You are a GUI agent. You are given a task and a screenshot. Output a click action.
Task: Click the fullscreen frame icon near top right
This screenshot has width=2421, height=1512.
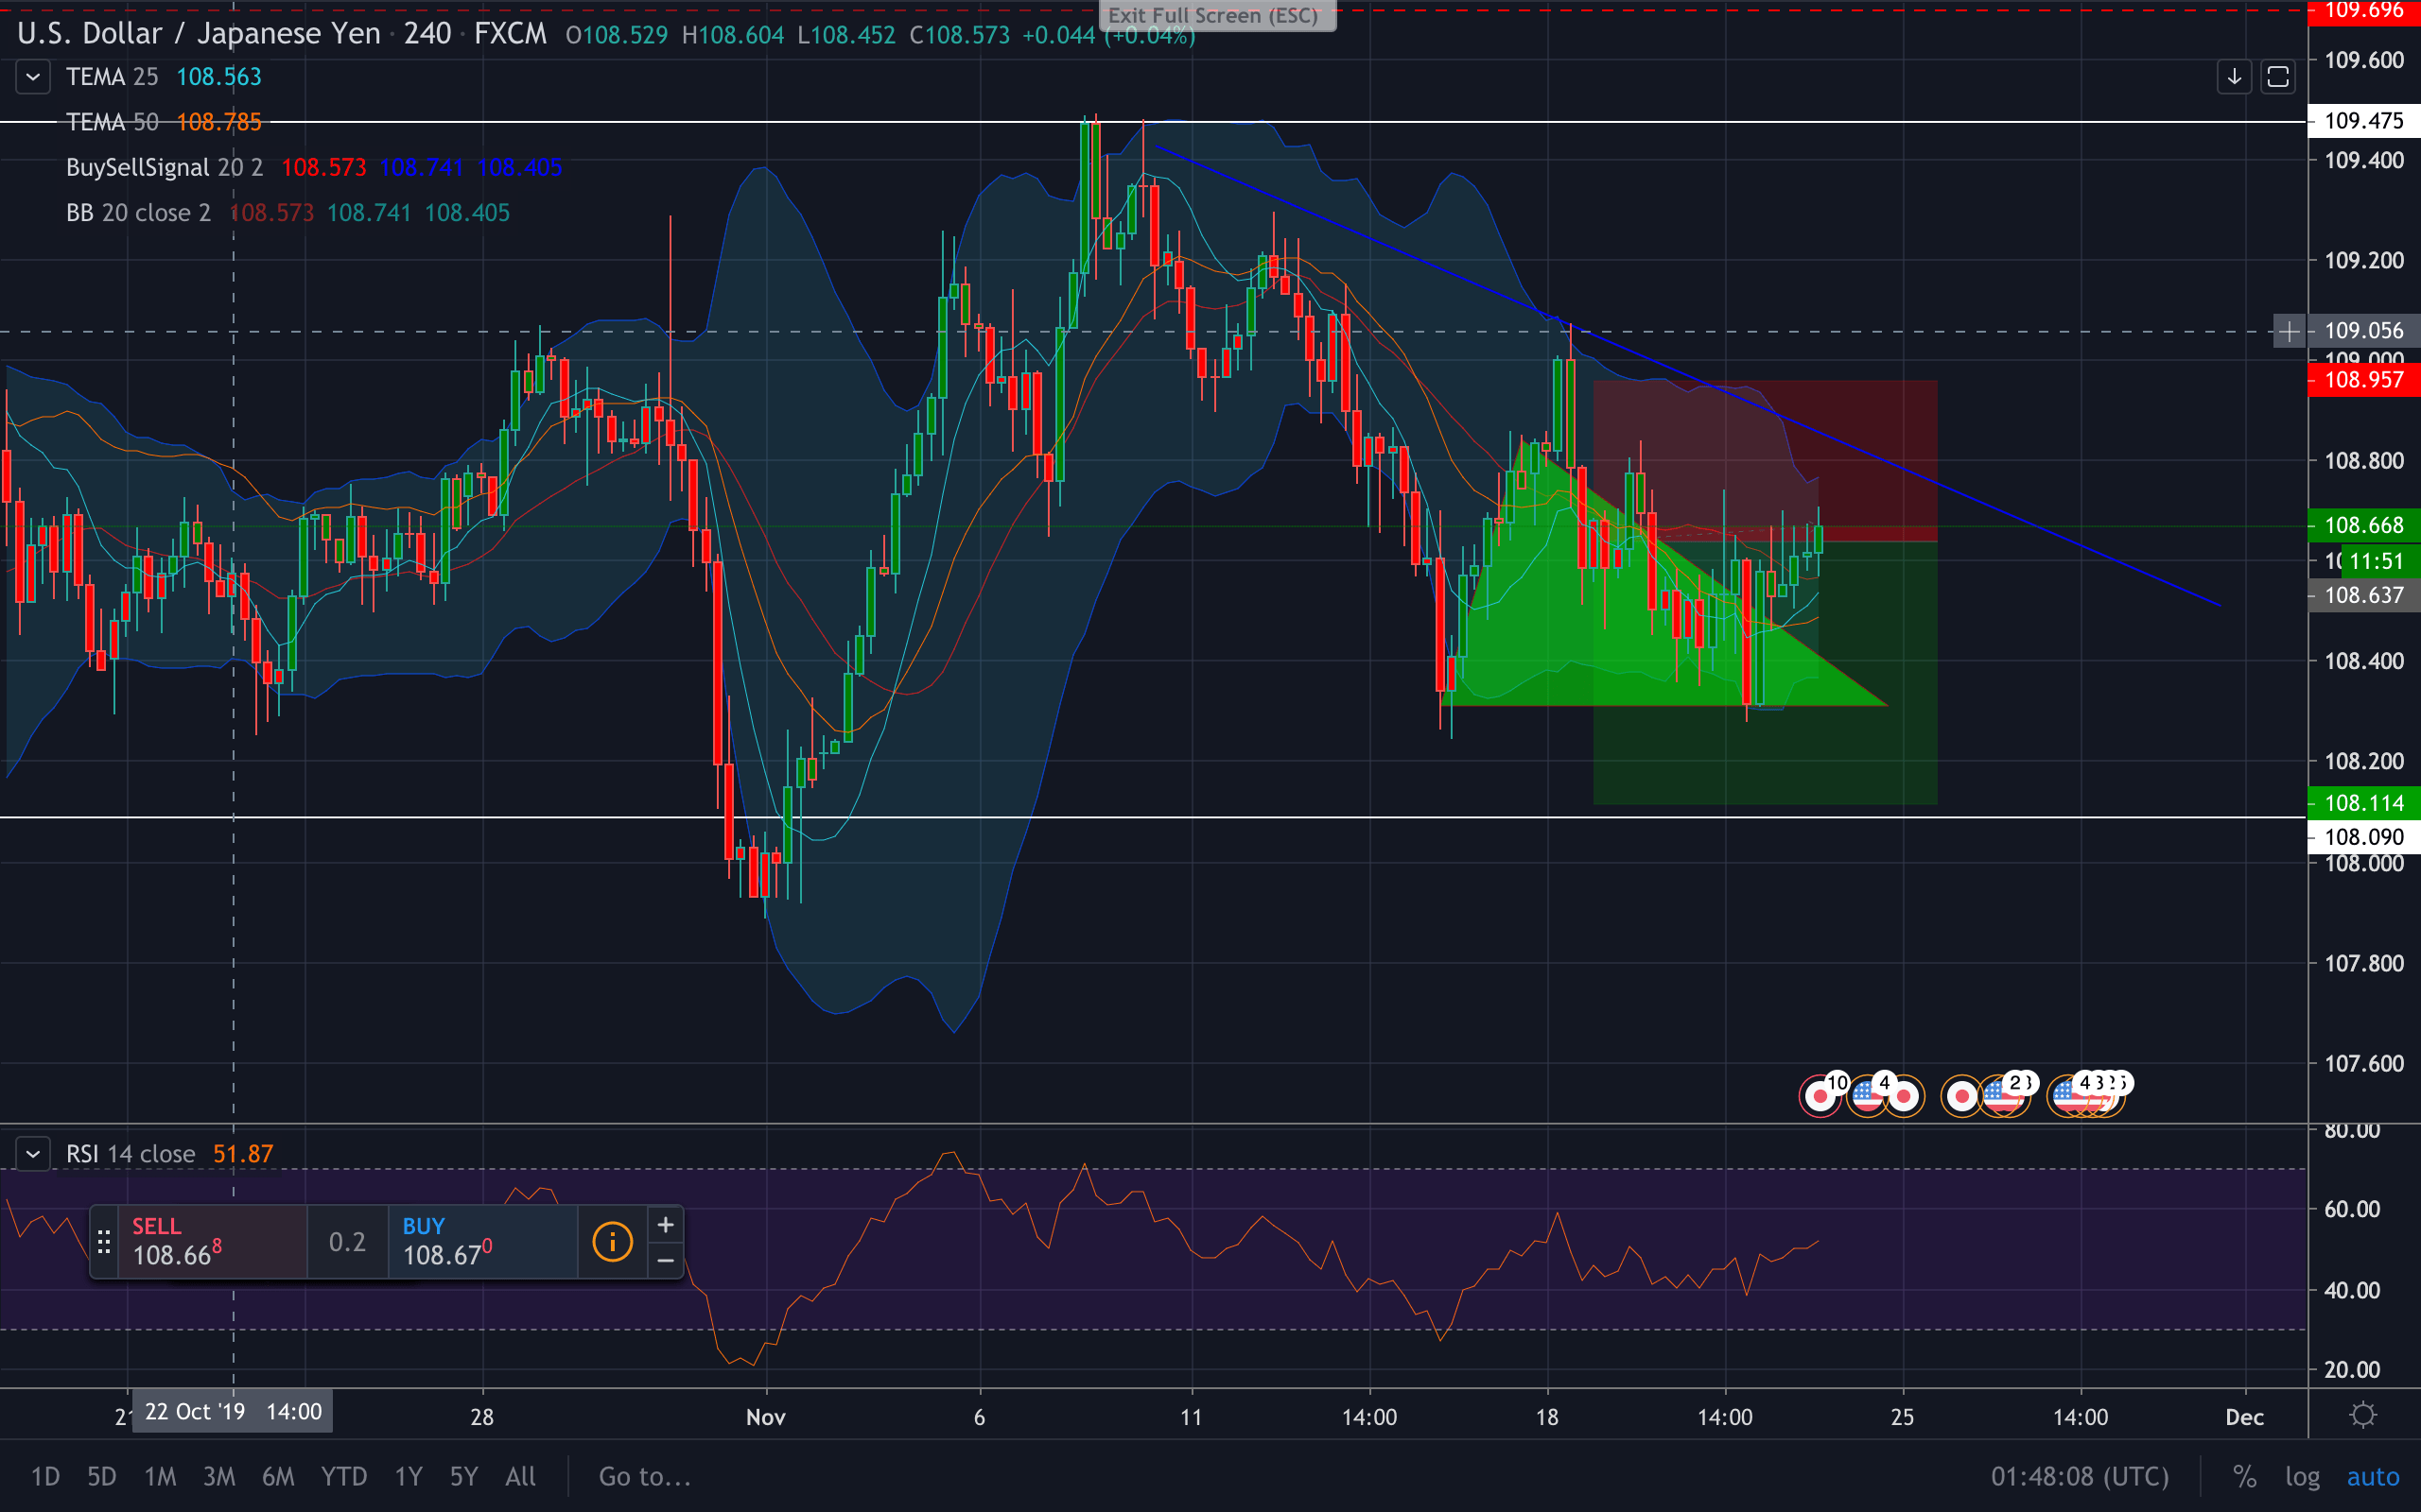pyautogui.click(x=2278, y=76)
